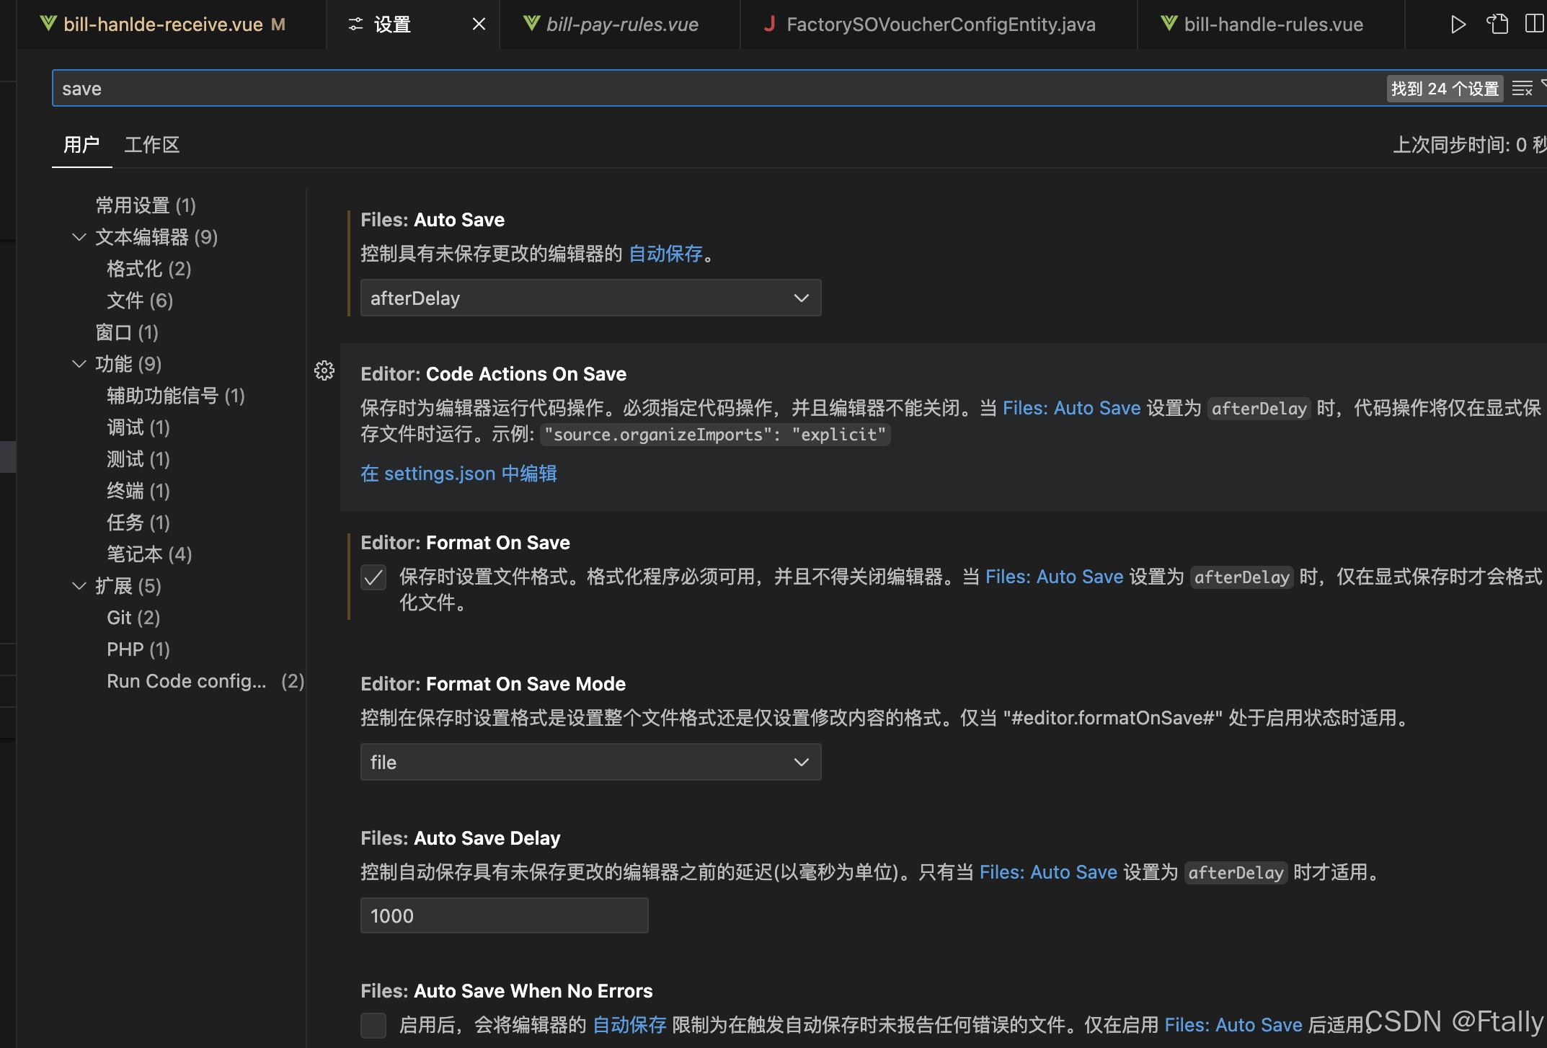
Task: Open the settings filter icon
Action: 1543,88
